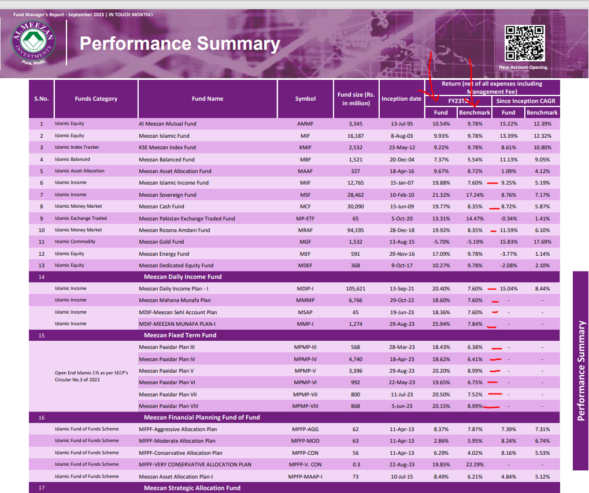The width and height of the screenshot is (589, 493).
Task: Click fund size value '94,195'
Action: click(355, 230)
